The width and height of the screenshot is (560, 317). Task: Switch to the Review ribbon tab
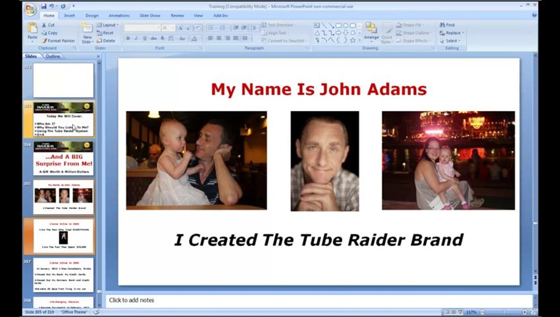pyautogui.click(x=177, y=15)
